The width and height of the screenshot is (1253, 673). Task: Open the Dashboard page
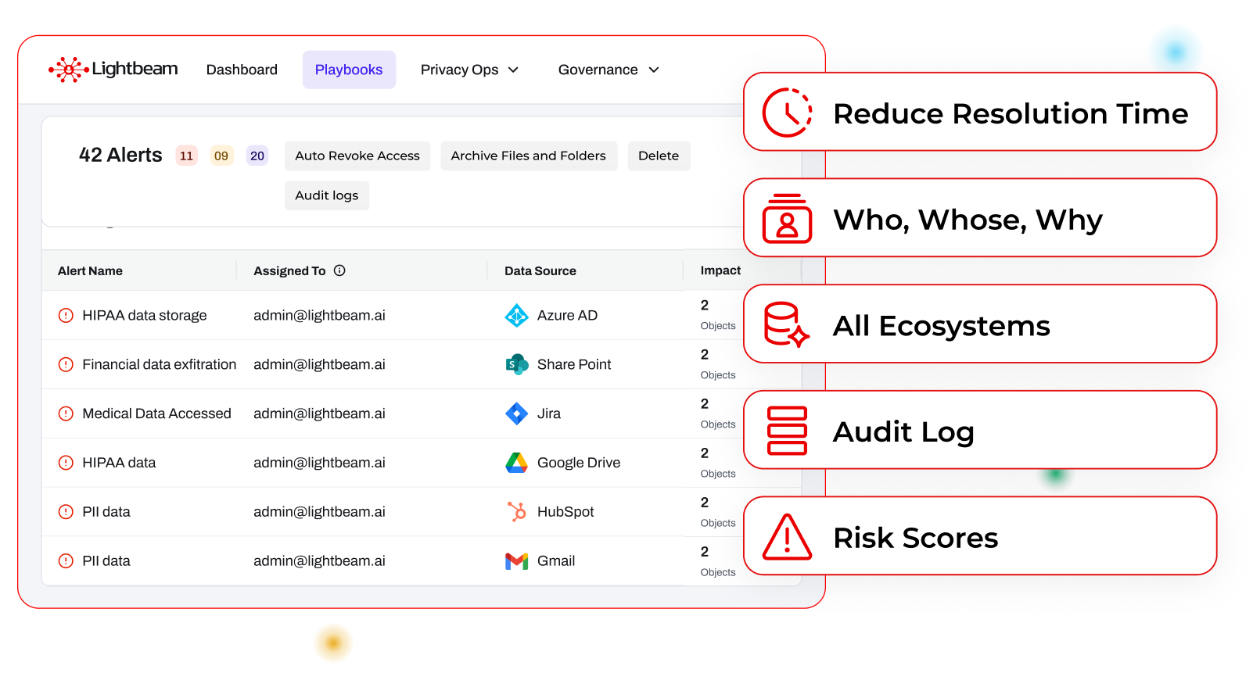pyautogui.click(x=242, y=70)
